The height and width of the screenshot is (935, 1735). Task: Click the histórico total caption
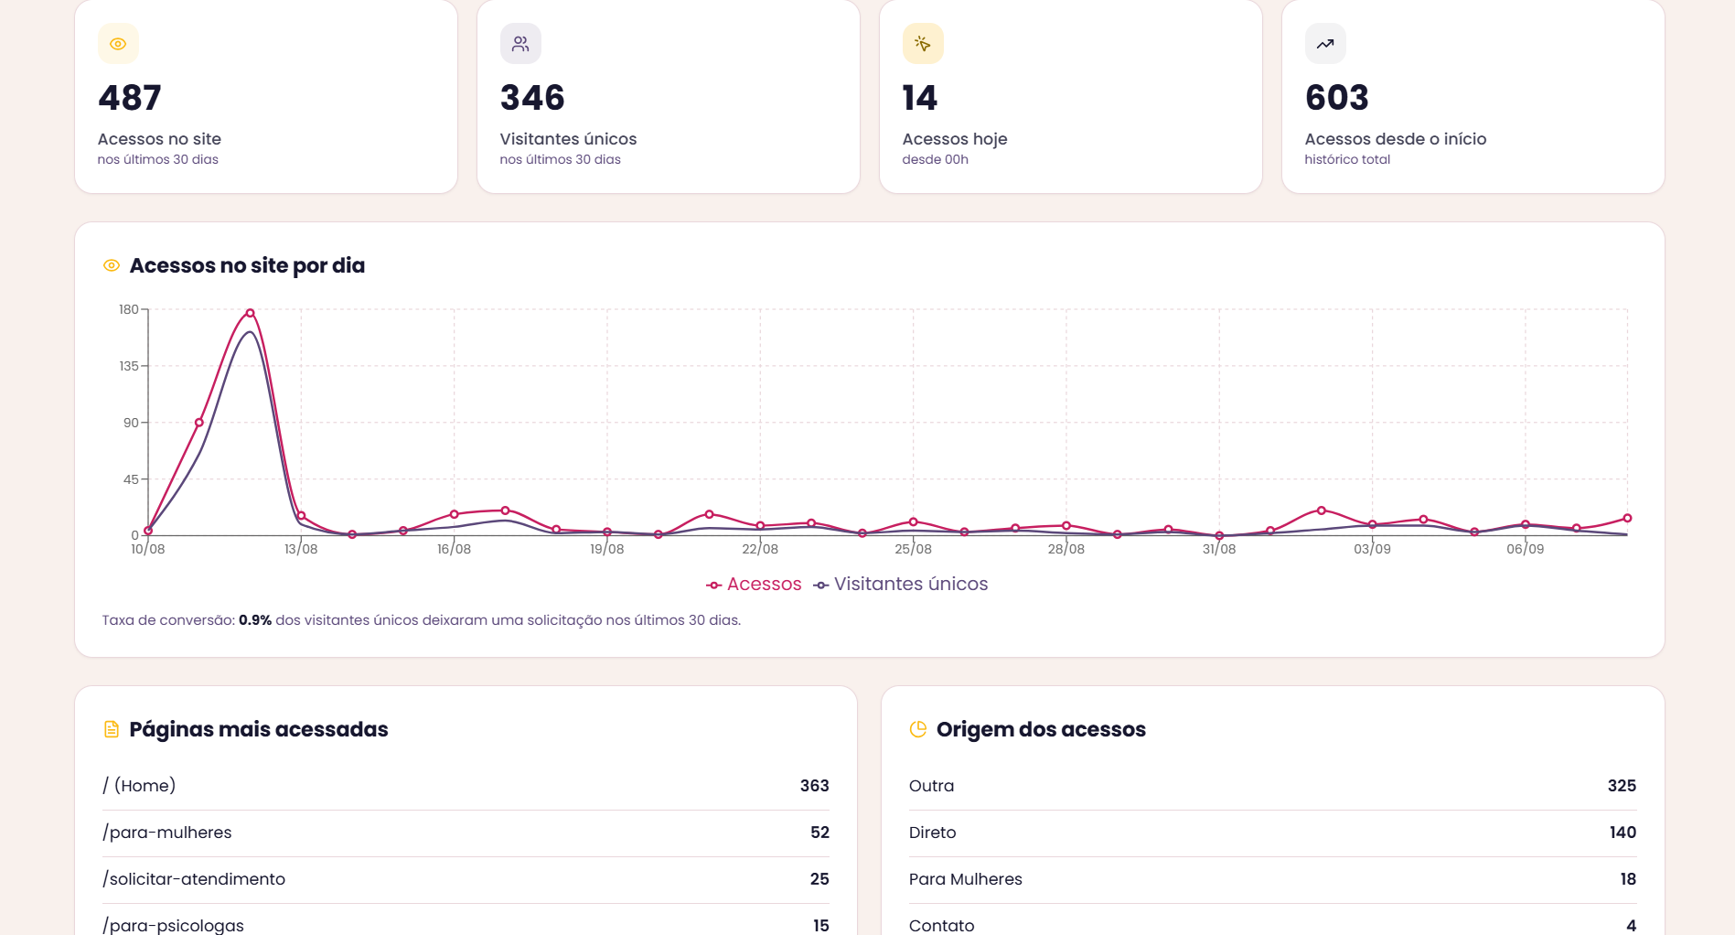click(x=1347, y=159)
